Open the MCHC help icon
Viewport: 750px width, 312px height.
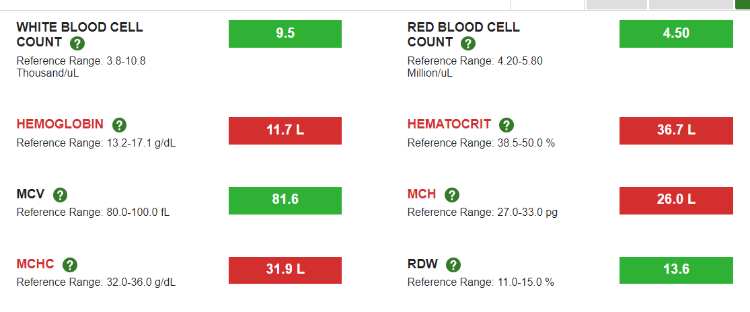[x=70, y=265]
